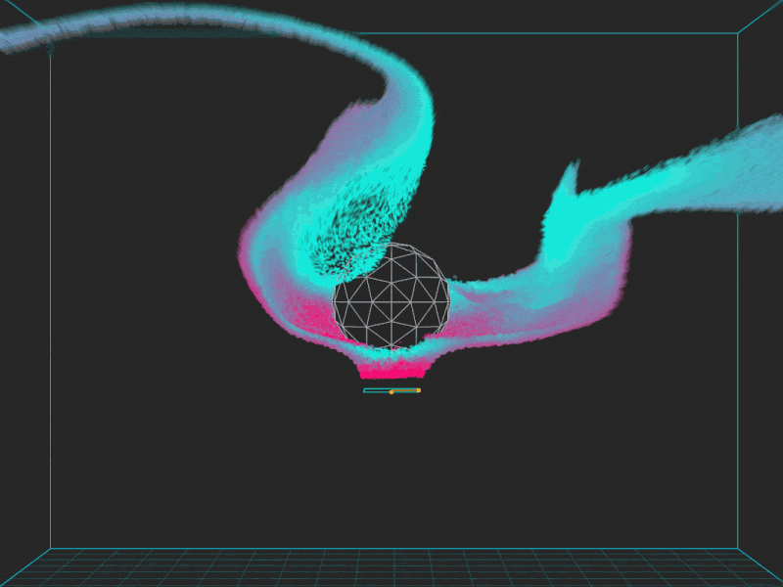Click the left vertical edge of the bounding box
Screen dimensions: 783x587
[51, 293]
